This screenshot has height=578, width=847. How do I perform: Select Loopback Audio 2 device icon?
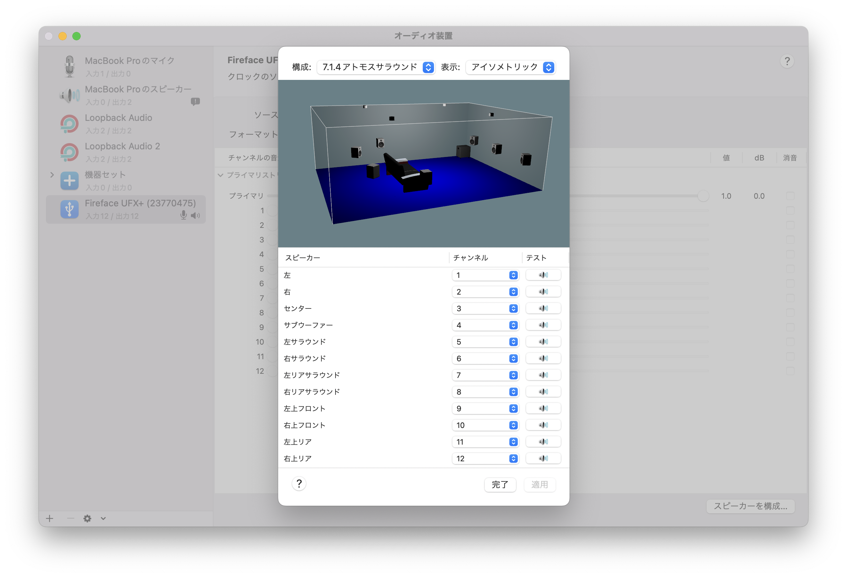click(69, 152)
